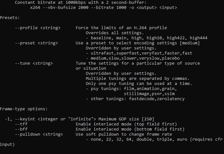Click the word ultrafast in preset list
Viewport: 224px width, 154px height.
point(102,53)
